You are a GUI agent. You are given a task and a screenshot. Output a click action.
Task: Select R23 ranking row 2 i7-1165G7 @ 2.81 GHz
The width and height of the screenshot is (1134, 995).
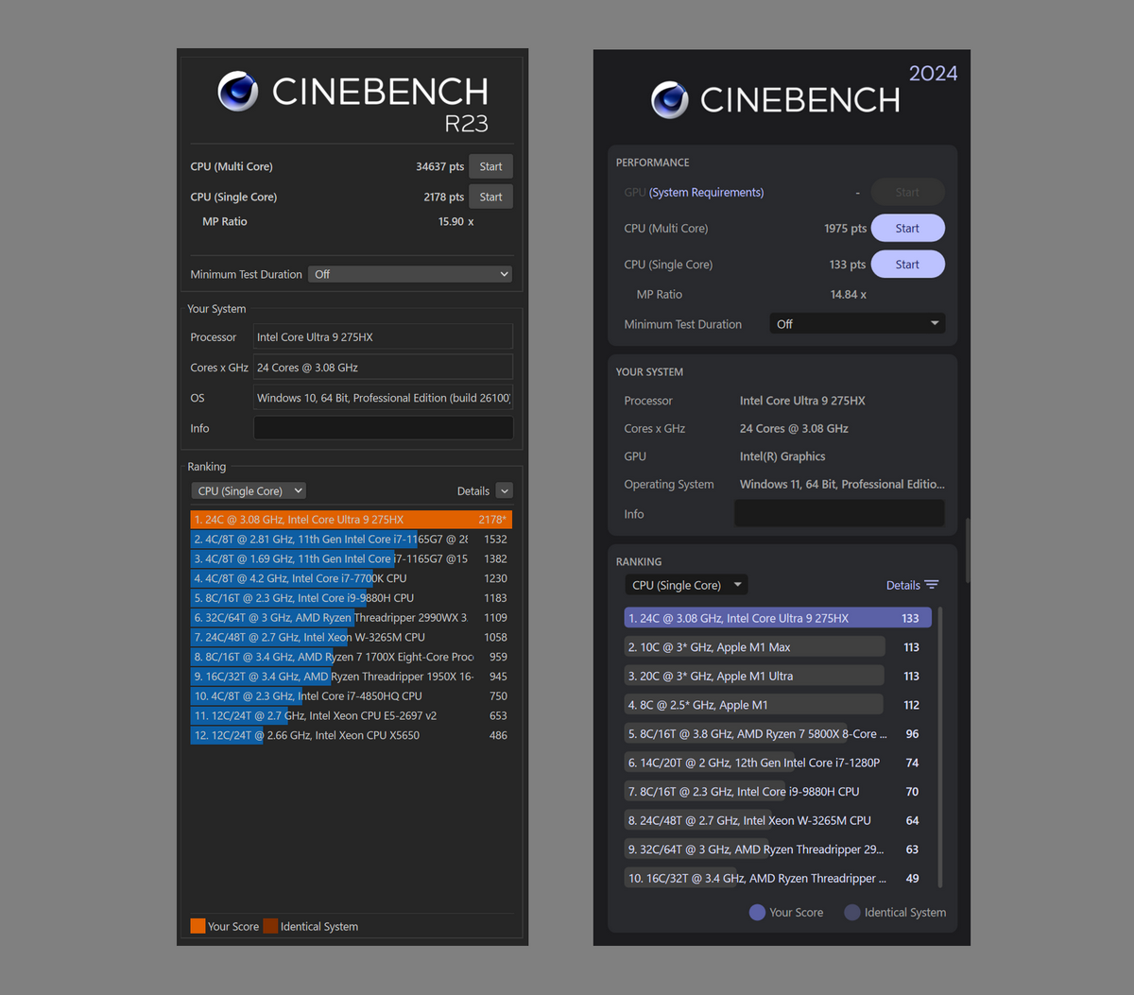pyautogui.click(x=351, y=540)
